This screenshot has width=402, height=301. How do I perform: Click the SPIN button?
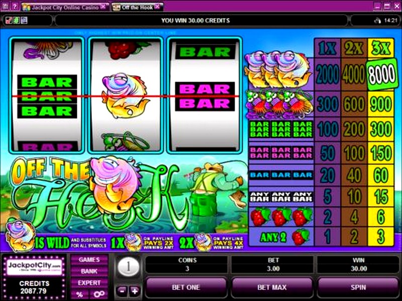(x=358, y=287)
